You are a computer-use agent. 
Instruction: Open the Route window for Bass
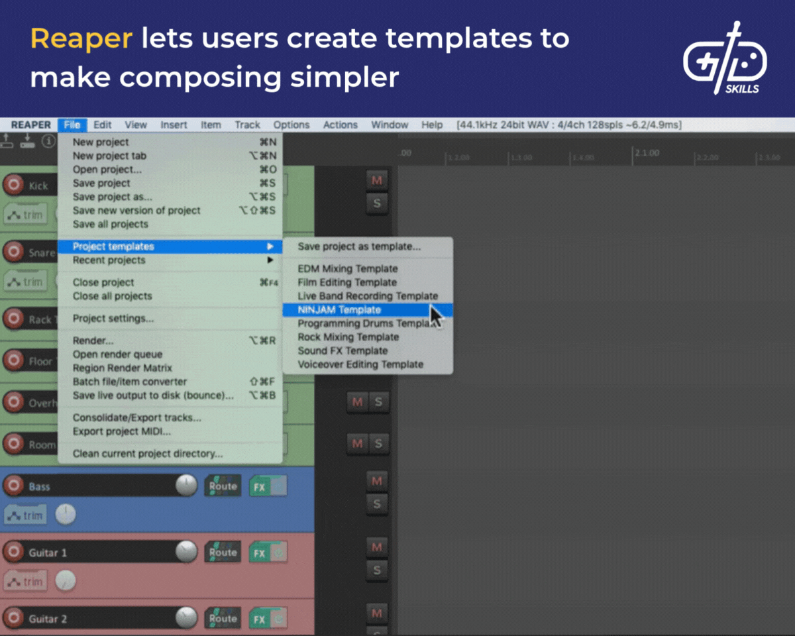[222, 486]
